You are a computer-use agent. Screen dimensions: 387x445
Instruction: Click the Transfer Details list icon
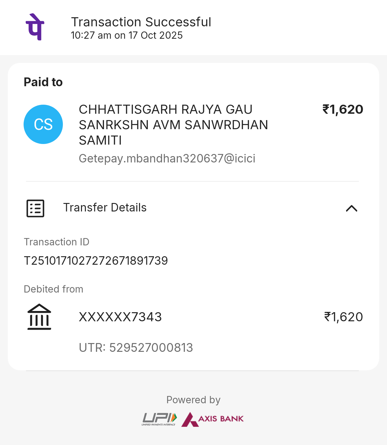[x=35, y=208]
